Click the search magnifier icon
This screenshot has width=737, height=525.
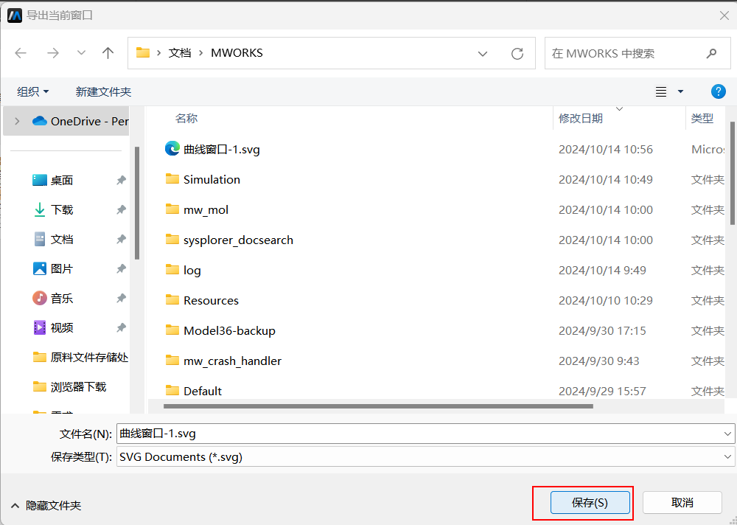(x=712, y=53)
